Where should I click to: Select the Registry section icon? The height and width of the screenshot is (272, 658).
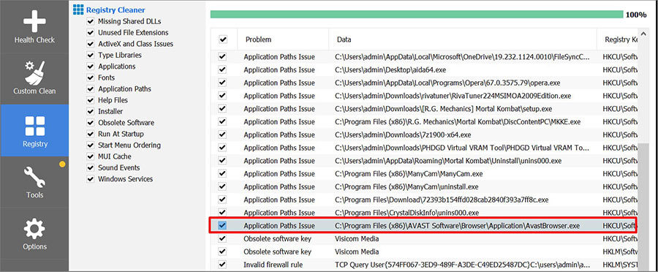click(x=34, y=126)
